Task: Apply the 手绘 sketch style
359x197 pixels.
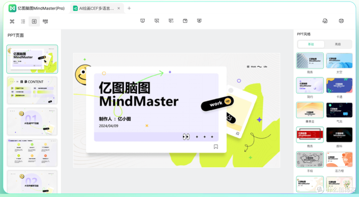Action: 310,159
